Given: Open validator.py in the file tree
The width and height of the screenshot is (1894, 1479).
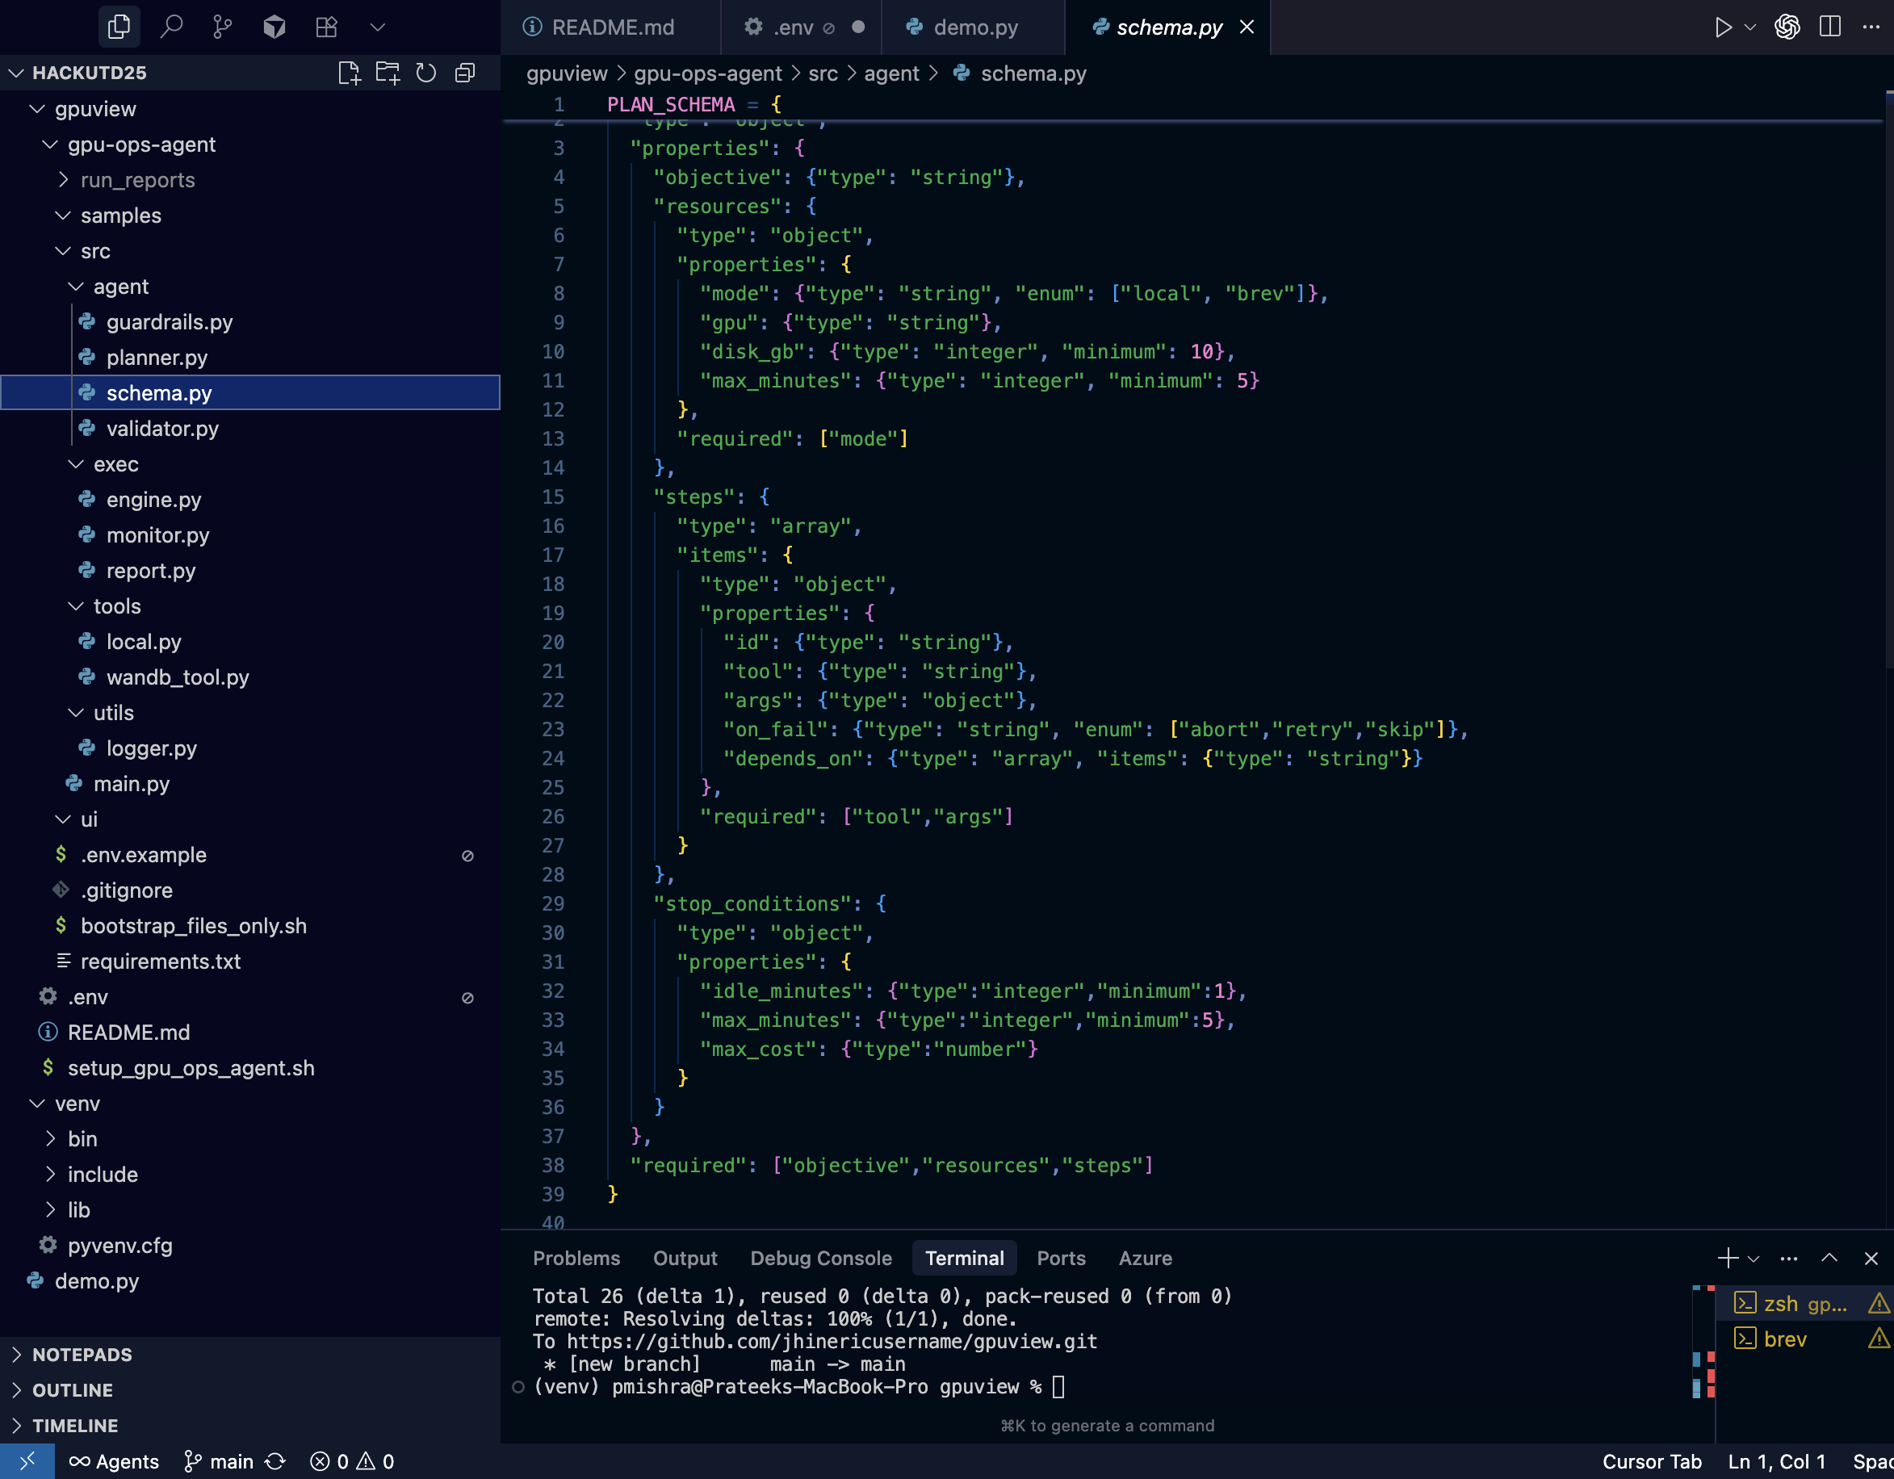Looking at the screenshot, I should [162, 429].
